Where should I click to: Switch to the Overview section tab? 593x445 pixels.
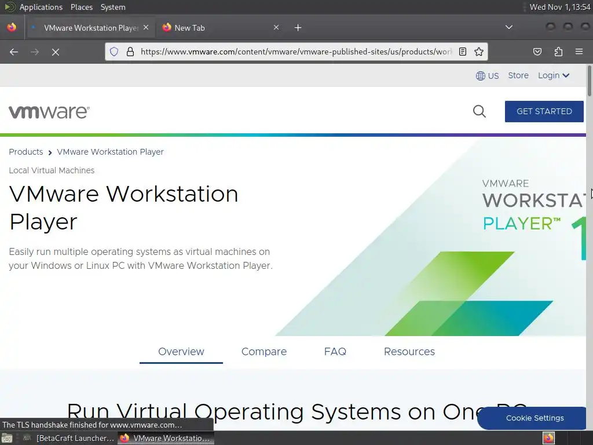click(x=181, y=352)
